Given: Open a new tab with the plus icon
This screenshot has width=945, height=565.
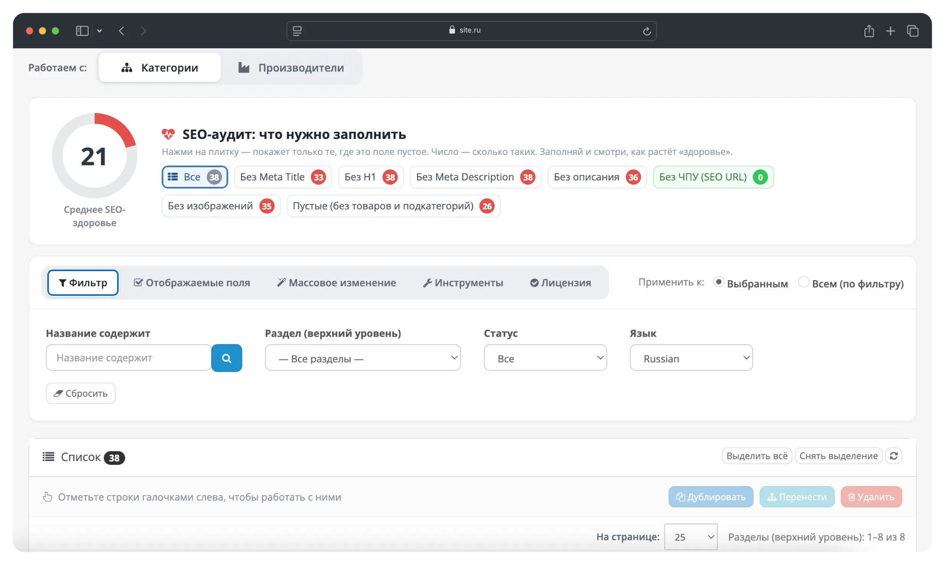Looking at the screenshot, I should click(x=891, y=31).
